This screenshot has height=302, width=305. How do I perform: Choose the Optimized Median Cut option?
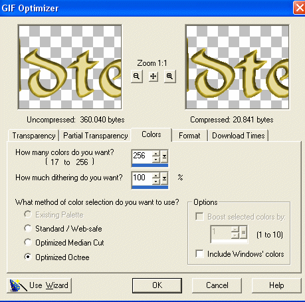click(28, 242)
